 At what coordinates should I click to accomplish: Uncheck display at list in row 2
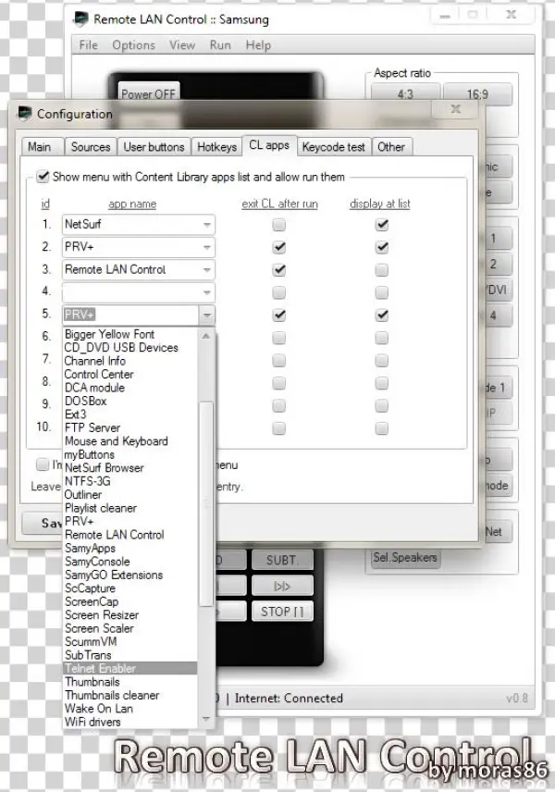pos(382,248)
